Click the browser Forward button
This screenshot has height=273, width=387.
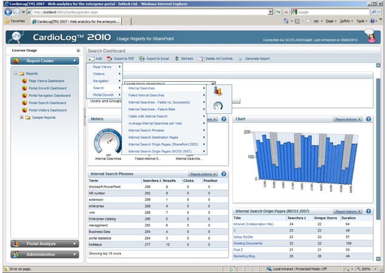tap(17, 12)
